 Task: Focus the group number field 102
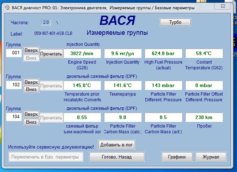(x=14, y=85)
